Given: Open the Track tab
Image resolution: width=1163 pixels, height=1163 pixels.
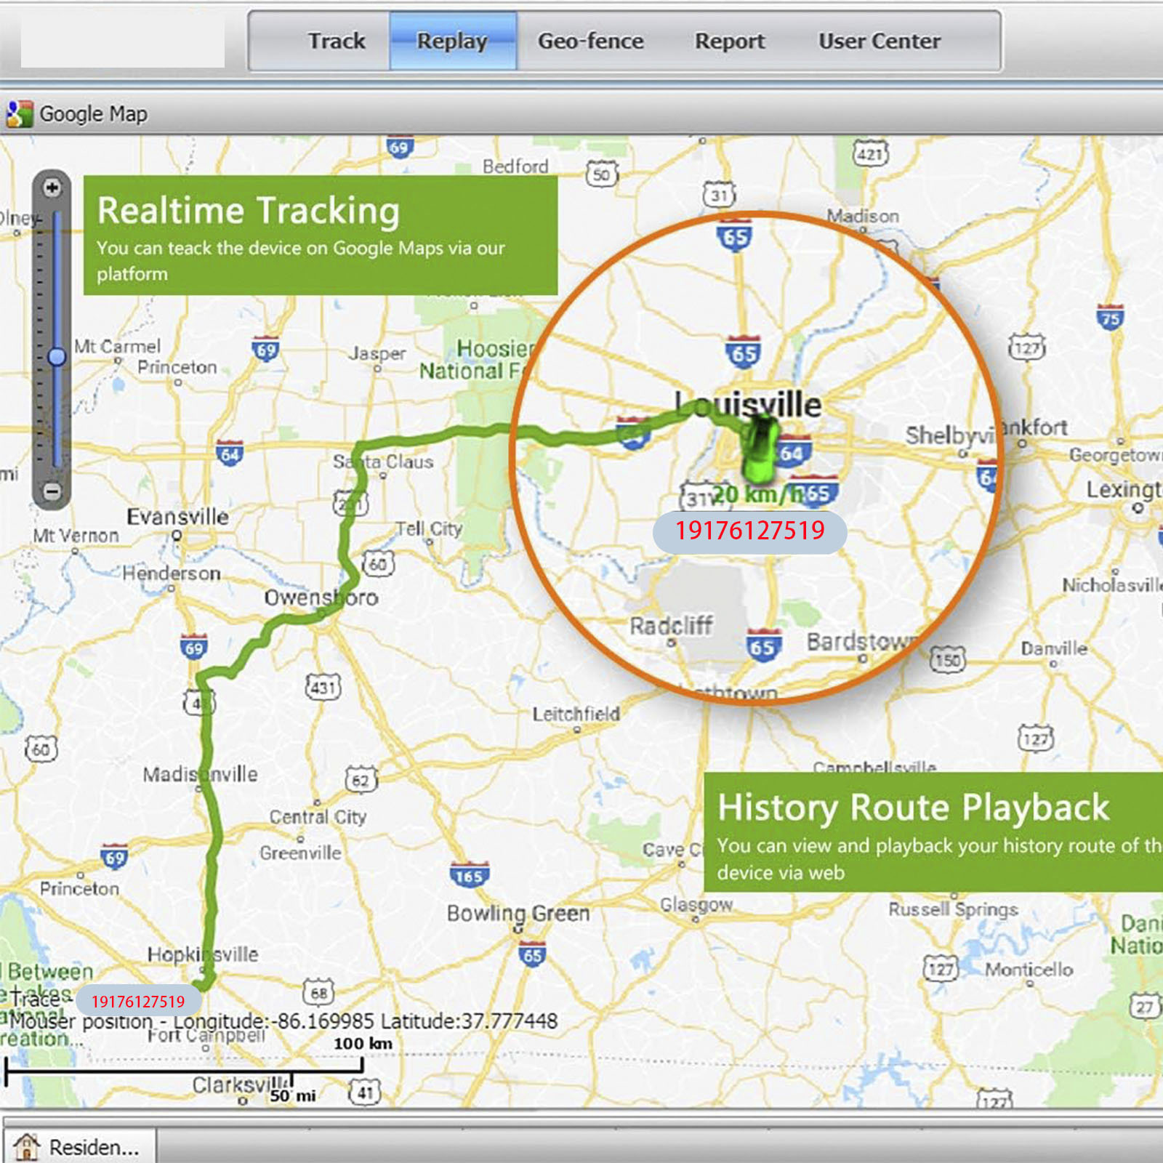Looking at the screenshot, I should [x=337, y=41].
